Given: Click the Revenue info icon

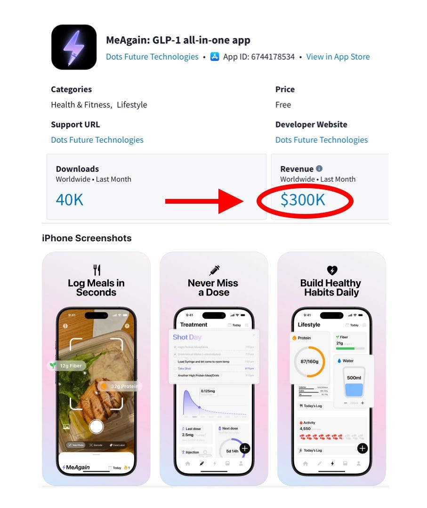Looking at the screenshot, I should pyautogui.click(x=319, y=168).
